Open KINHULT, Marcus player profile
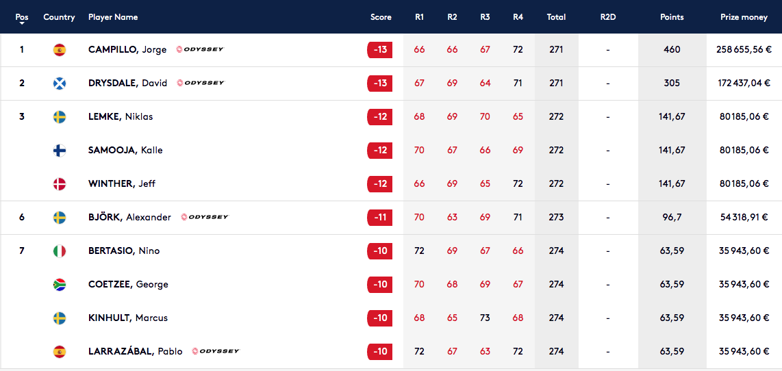Screen dimensions: 782x371 tap(127, 318)
